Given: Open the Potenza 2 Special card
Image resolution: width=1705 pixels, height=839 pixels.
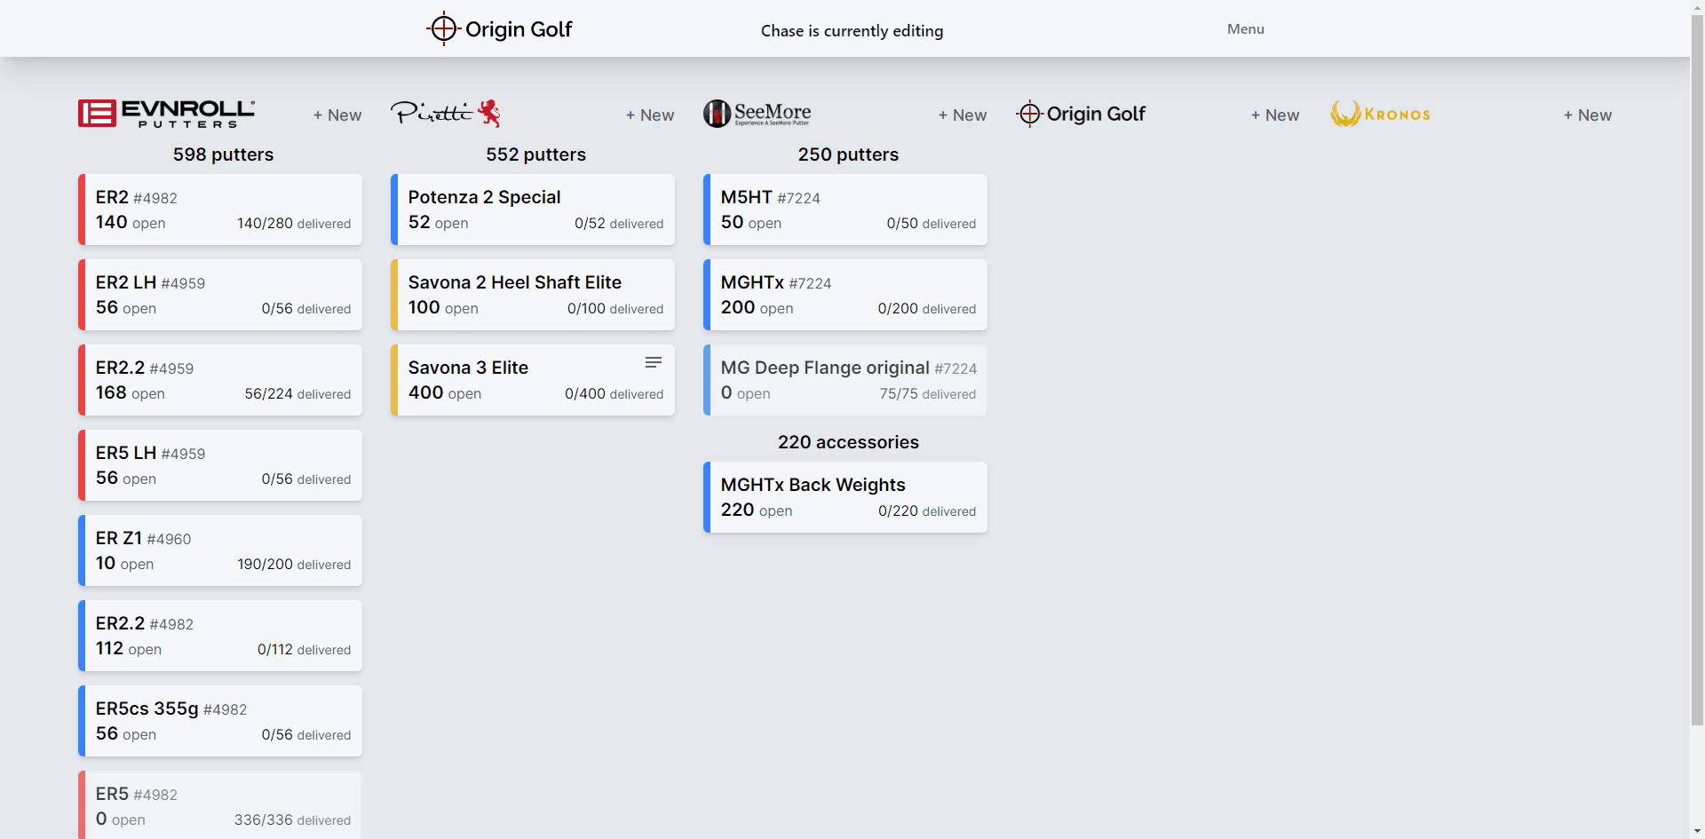Looking at the screenshot, I should tap(533, 210).
